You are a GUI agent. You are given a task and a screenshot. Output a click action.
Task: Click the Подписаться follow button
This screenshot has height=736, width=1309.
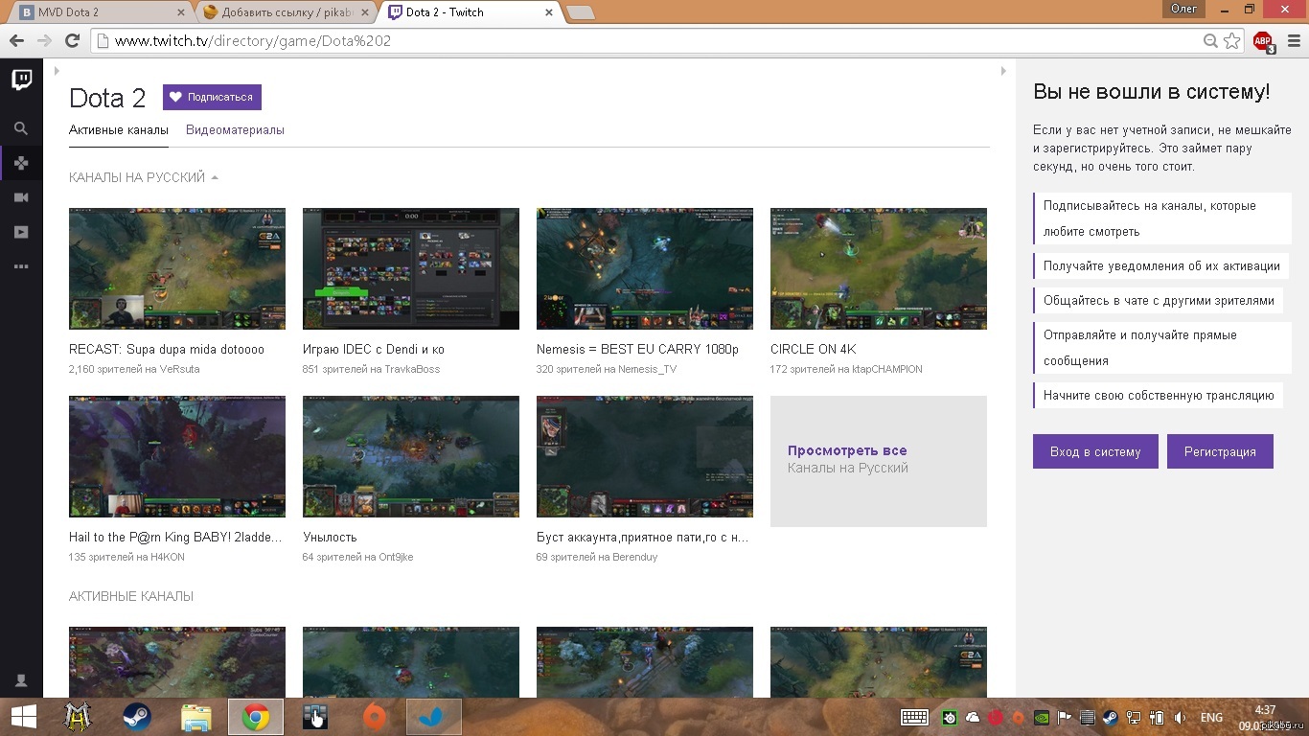(212, 97)
